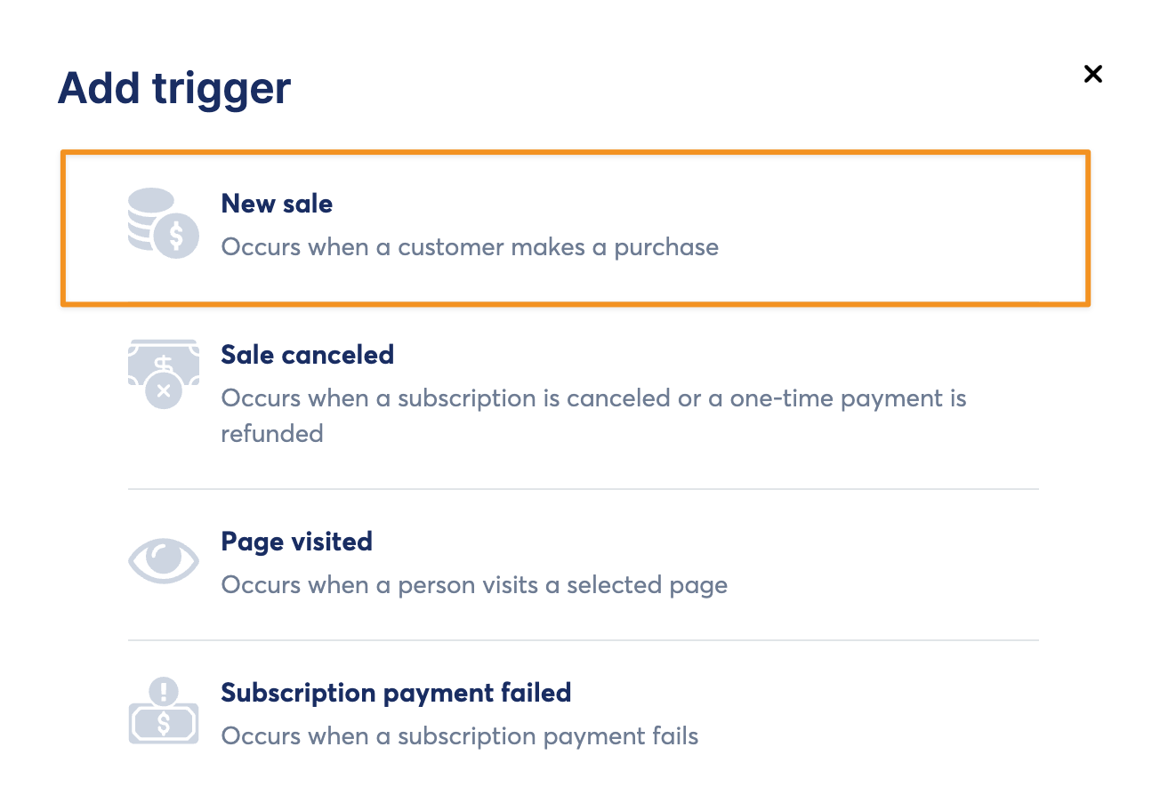This screenshot has height=795, width=1160.
Task: Close the Add trigger dialog
Action: [1092, 74]
